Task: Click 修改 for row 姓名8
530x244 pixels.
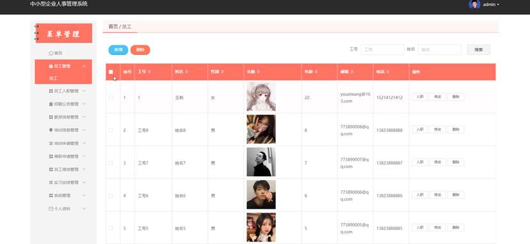Action: click(438, 129)
